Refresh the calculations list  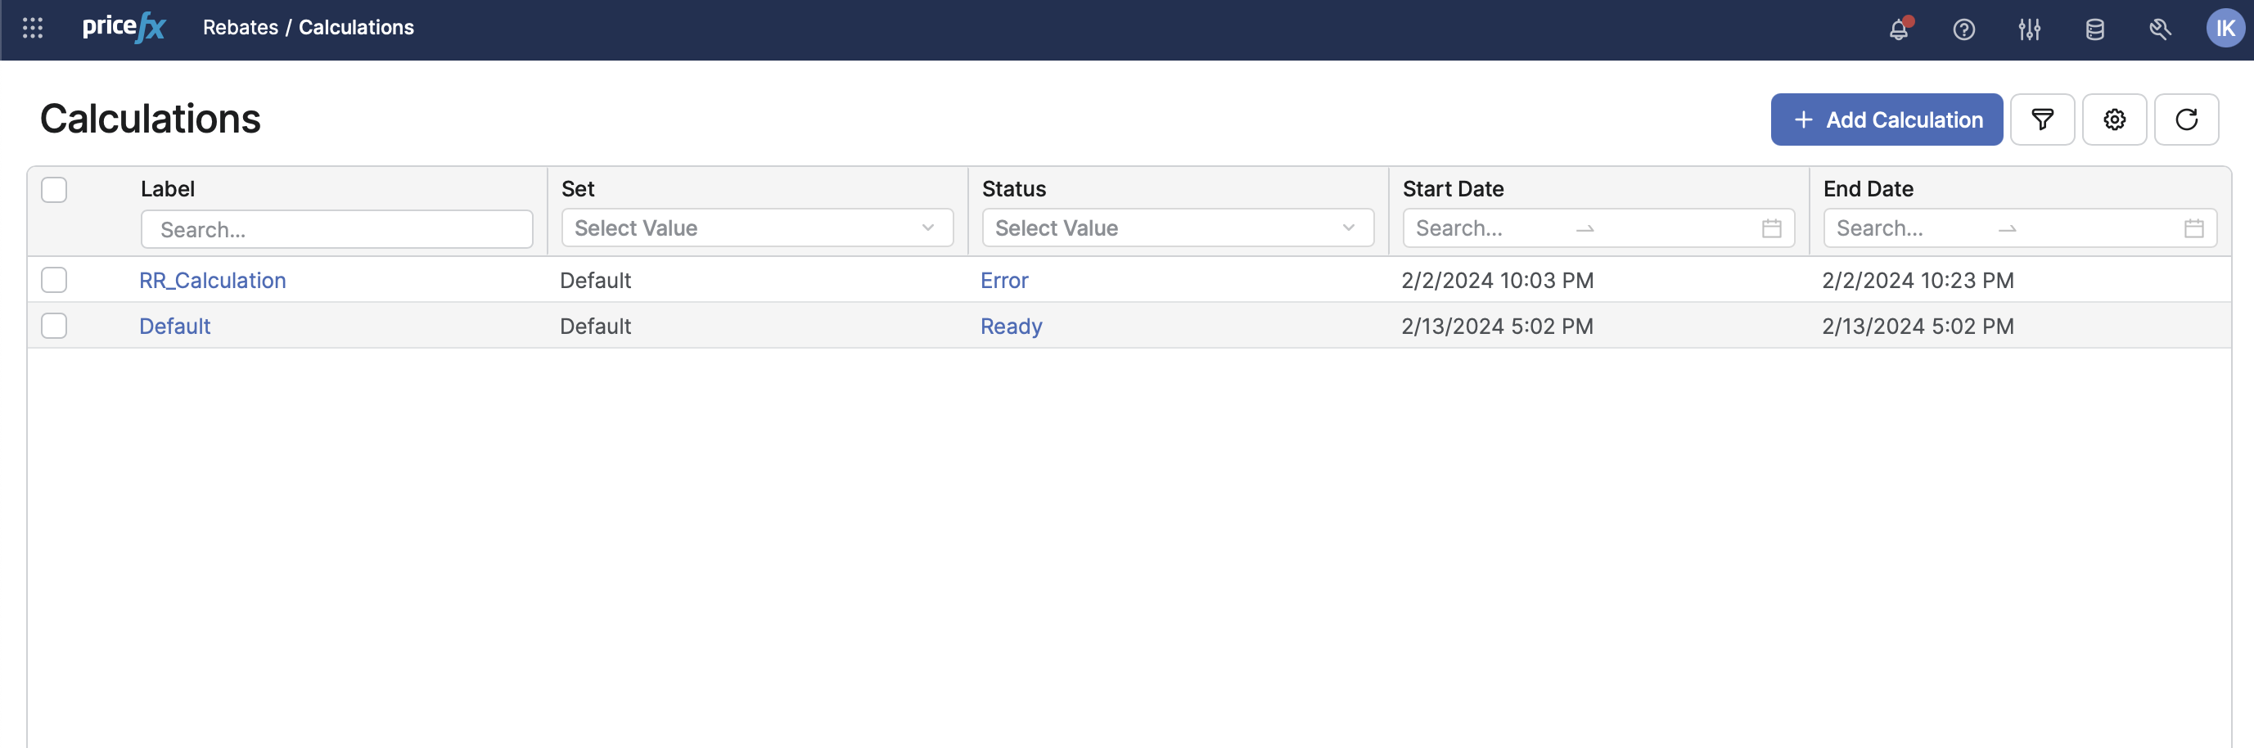(2186, 119)
